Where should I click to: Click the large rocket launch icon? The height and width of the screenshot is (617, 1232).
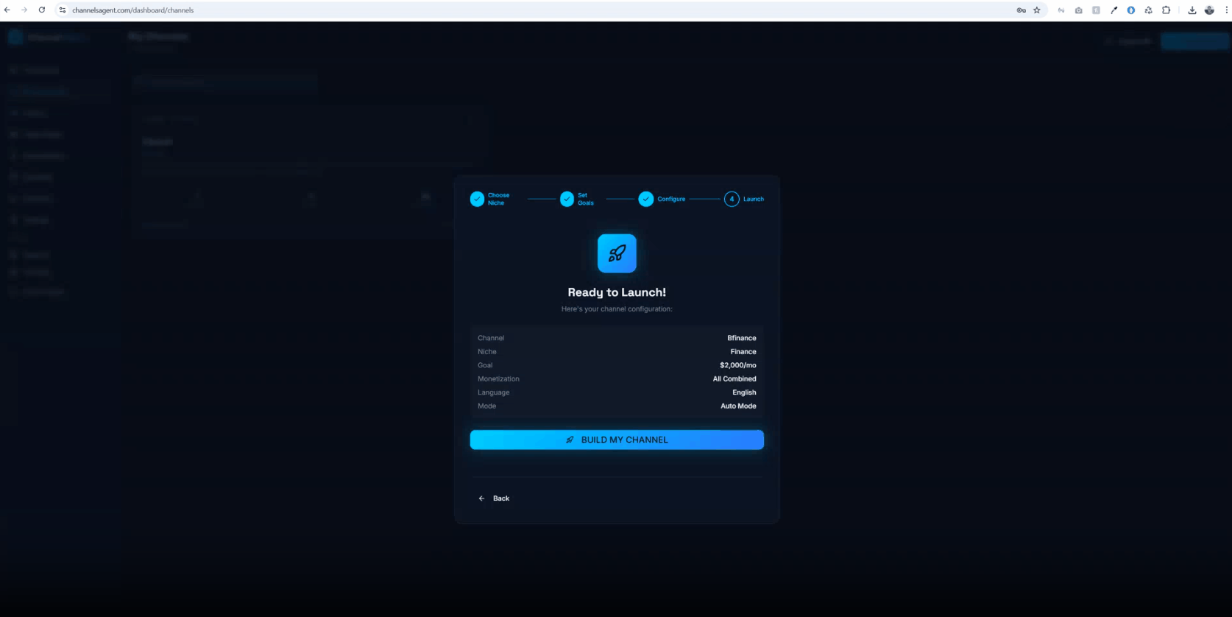point(617,253)
